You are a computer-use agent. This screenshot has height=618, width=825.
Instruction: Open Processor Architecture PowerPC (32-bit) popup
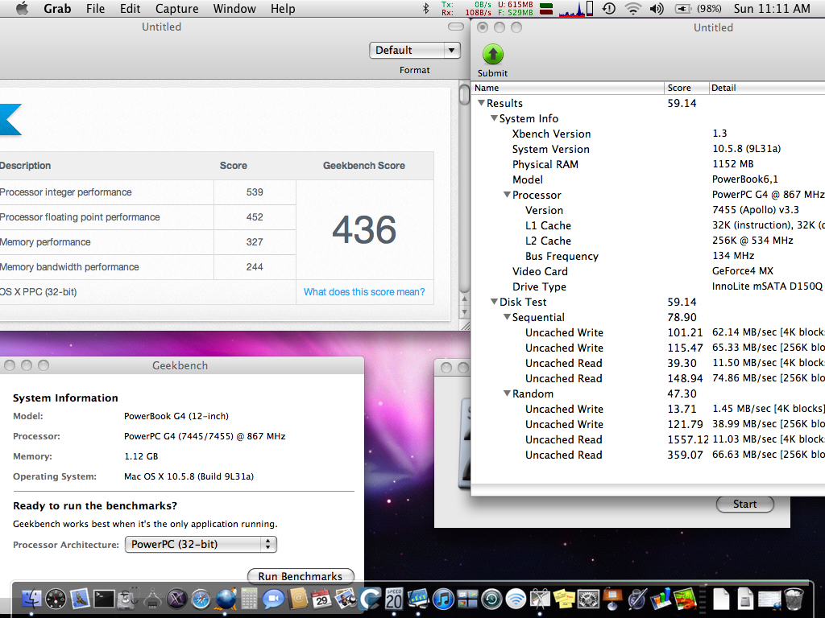tap(201, 545)
